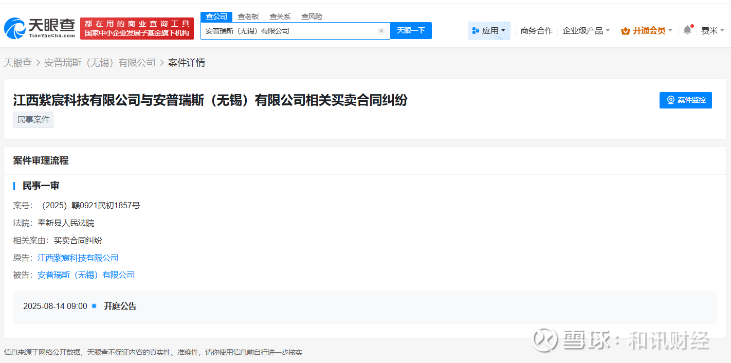Click the 买卖合同纠纷 case cause text
Image resolution: width=731 pixels, height=363 pixels.
coord(78,241)
